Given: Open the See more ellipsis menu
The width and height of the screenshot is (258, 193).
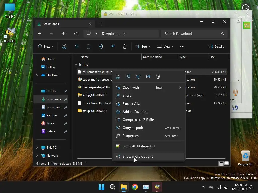Looking at the screenshot, I should pos(182,46).
